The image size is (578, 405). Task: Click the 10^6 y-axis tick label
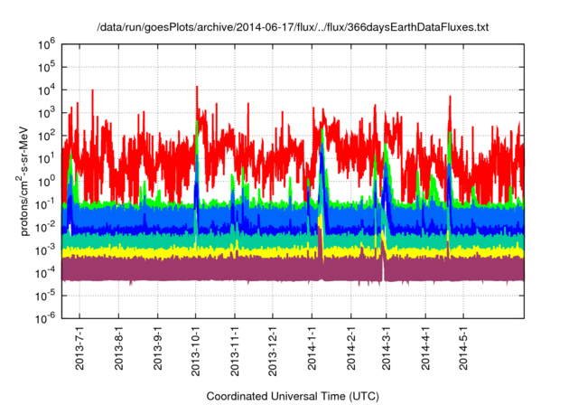click(46, 44)
